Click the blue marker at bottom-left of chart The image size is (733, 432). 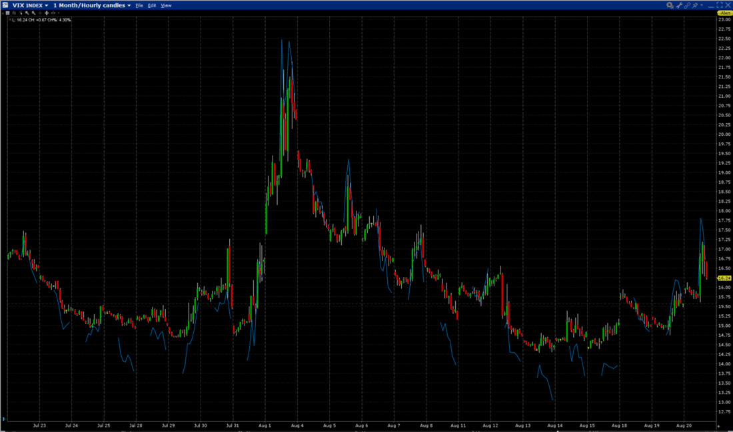[x=4, y=419]
